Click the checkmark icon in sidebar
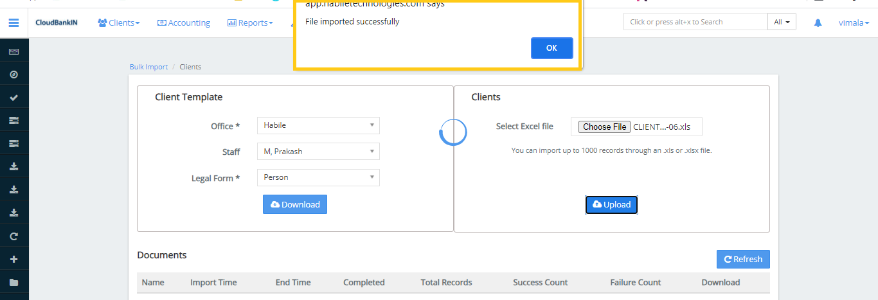878x300 pixels. (x=13, y=98)
